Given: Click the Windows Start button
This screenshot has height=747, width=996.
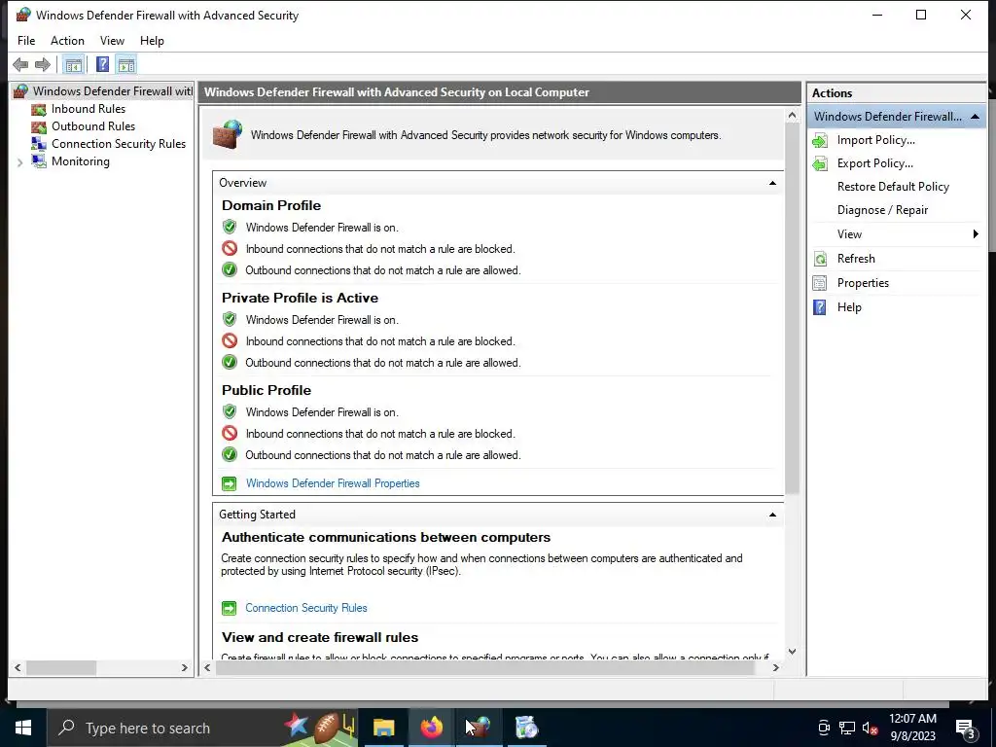Looking at the screenshot, I should [x=23, y=728].
